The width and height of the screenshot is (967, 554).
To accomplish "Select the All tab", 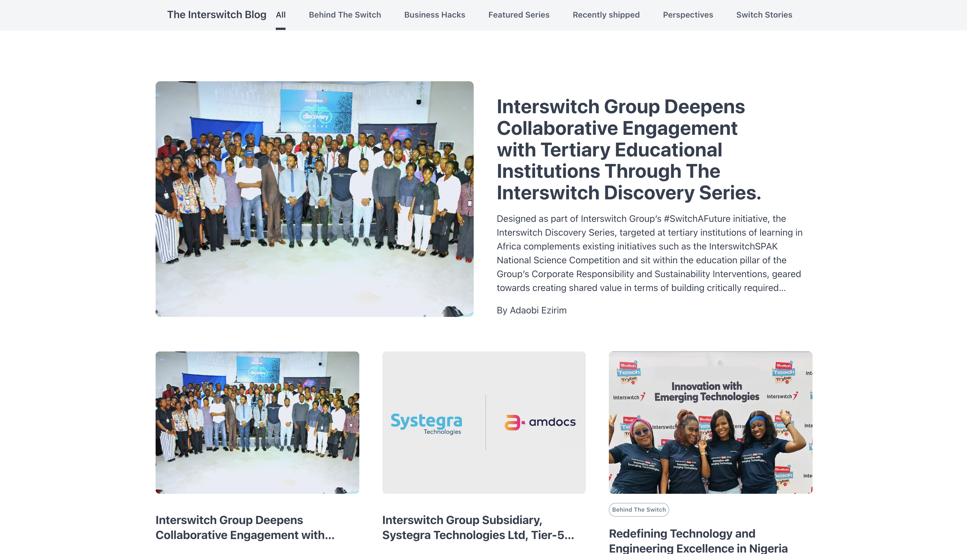I will (x=280, y=15).
